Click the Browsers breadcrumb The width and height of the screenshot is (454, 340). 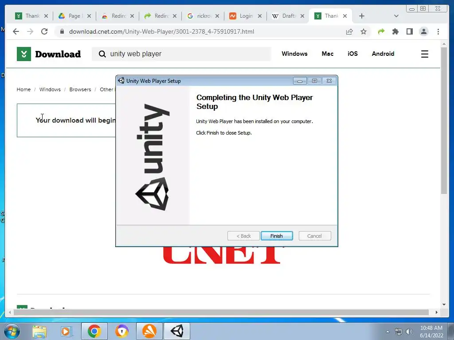(80, 89)
